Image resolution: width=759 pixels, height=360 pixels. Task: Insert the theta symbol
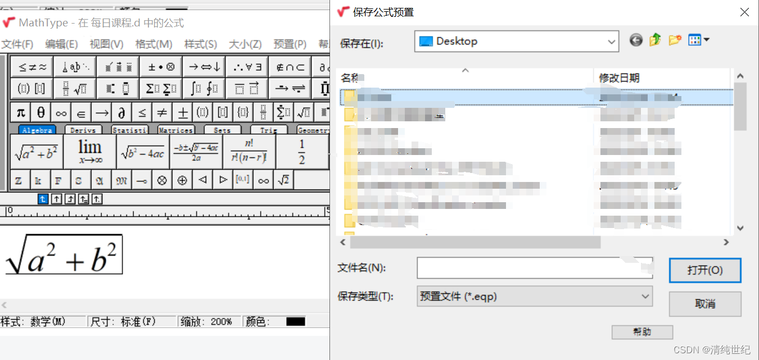(41, 112)
